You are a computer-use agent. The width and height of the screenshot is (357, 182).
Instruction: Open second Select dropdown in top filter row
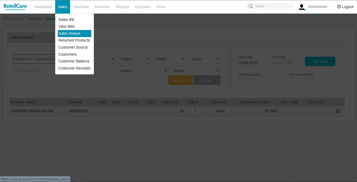pos(134,59)
